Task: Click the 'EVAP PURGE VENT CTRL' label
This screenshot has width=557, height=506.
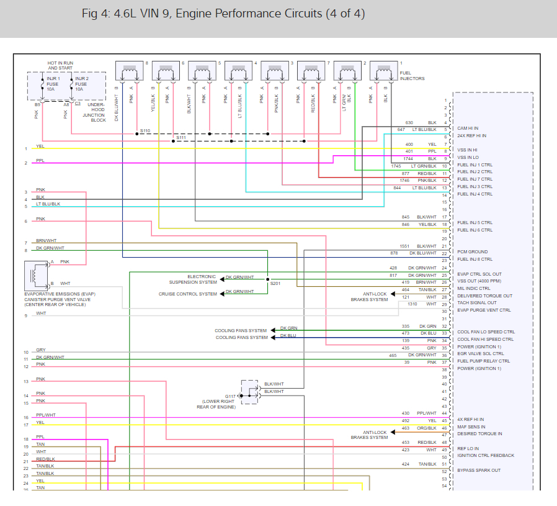Action: pyautogui.click(x=484, y=310)
